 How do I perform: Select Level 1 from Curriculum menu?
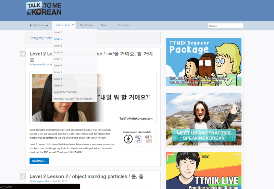coord(75,32)
